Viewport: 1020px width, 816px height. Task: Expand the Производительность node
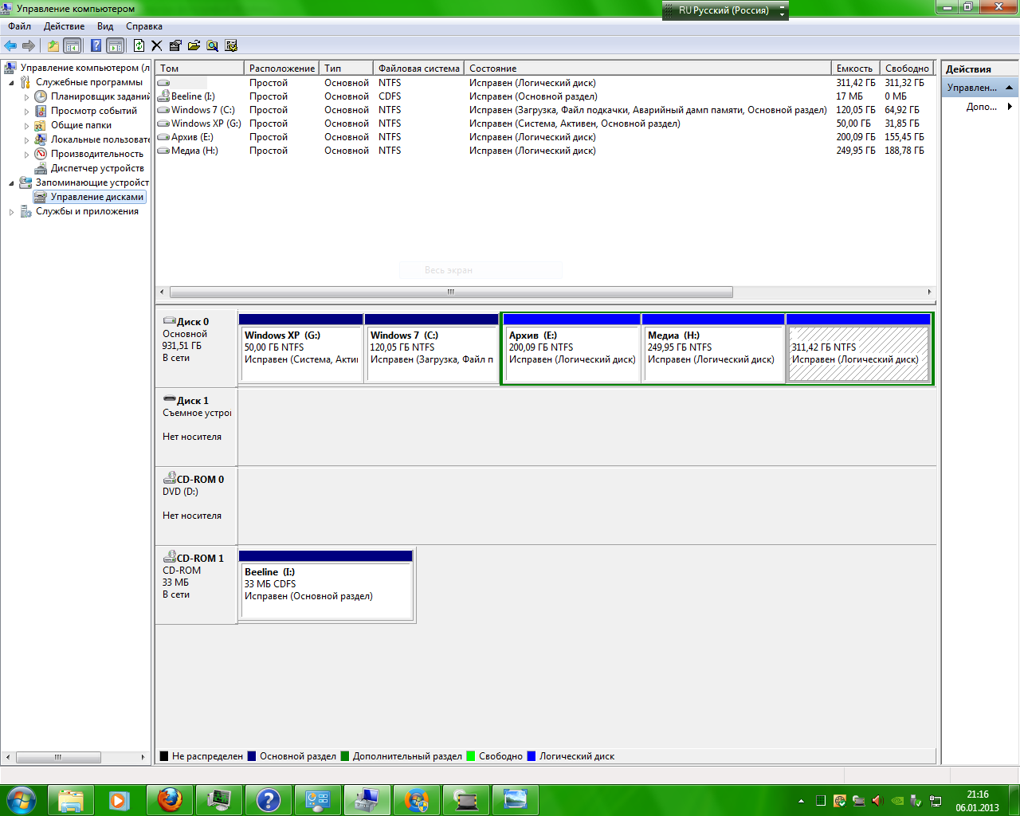[26, 154]
